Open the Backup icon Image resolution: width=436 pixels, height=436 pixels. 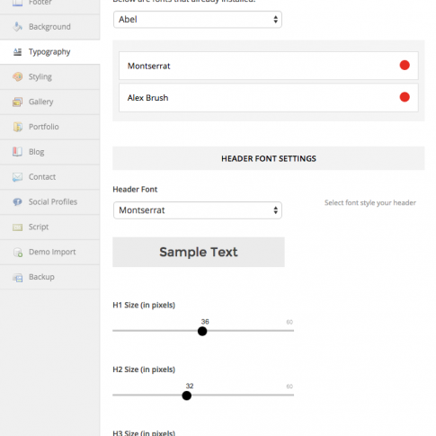(17, 278)
